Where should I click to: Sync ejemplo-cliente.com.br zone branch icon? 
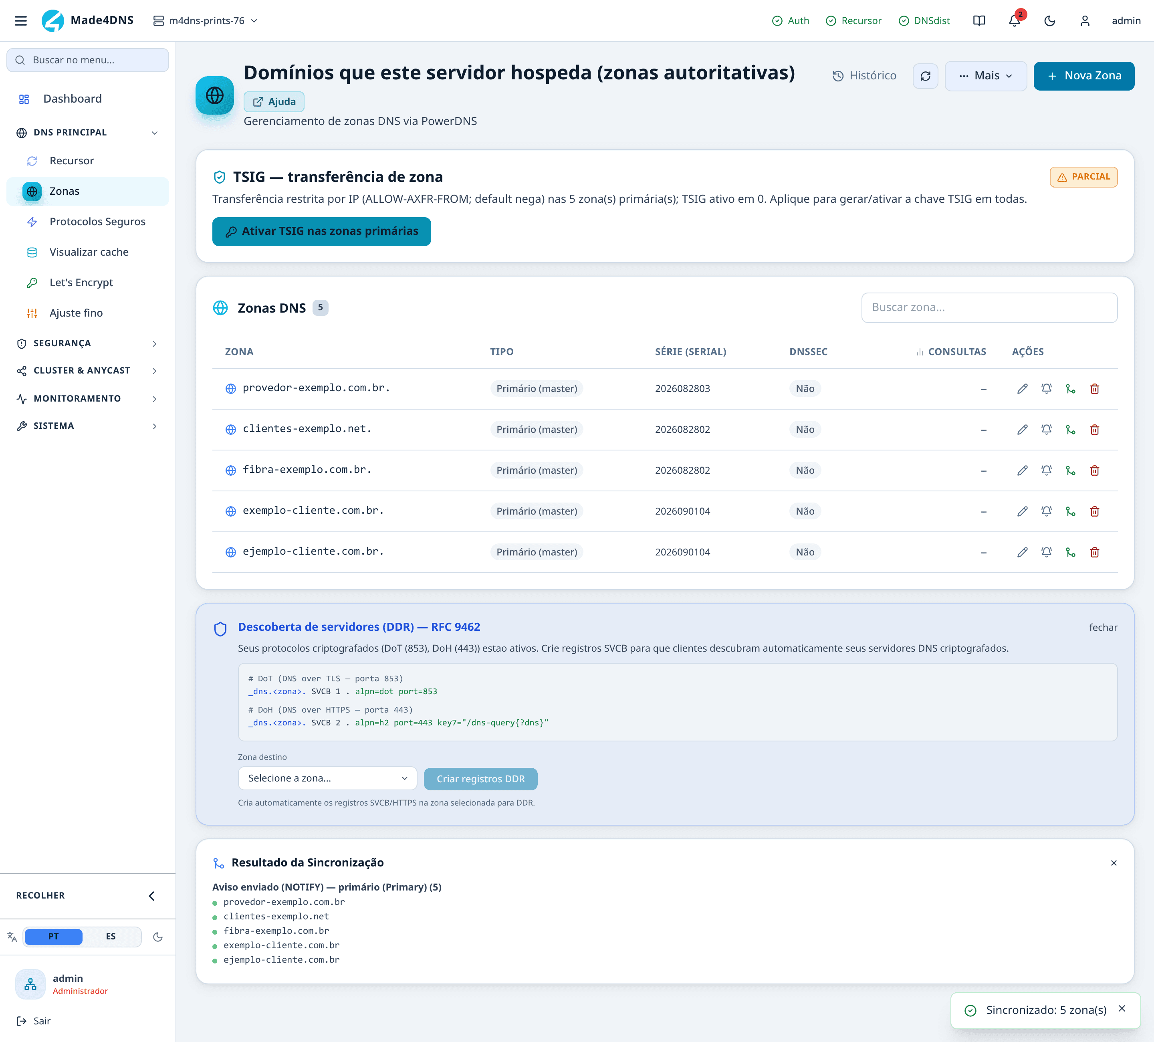[1070, 553]
